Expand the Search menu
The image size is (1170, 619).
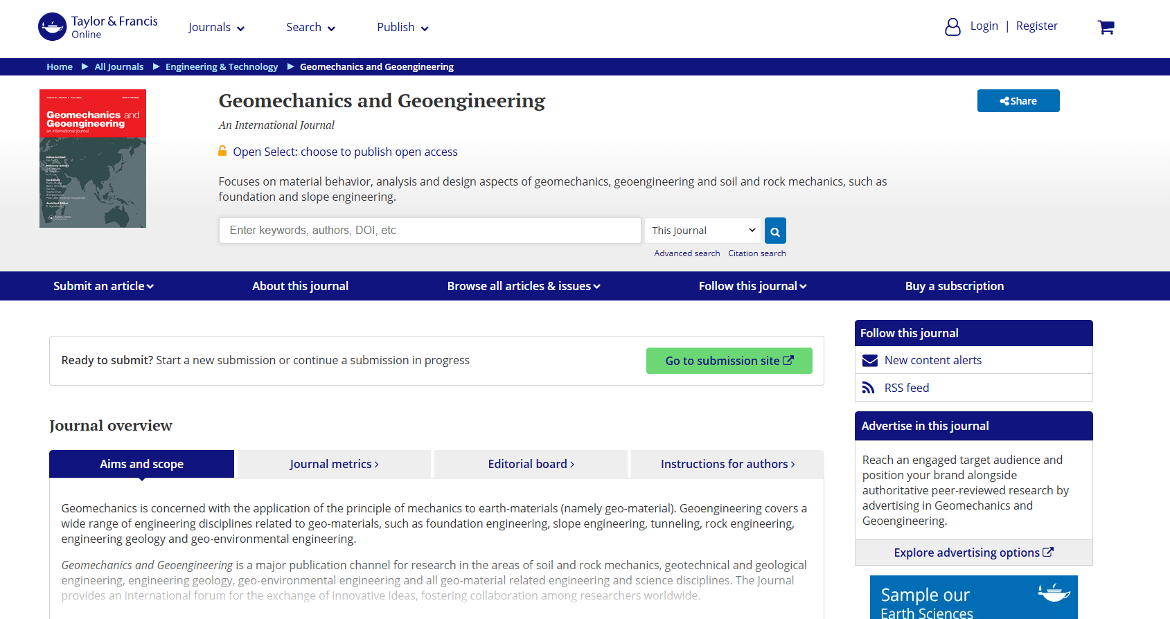[310, 28]
